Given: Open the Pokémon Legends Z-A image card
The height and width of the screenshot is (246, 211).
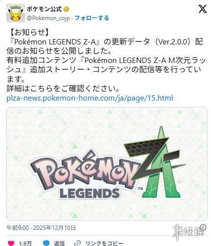Looking at the screenshot, I should [107, 164].
